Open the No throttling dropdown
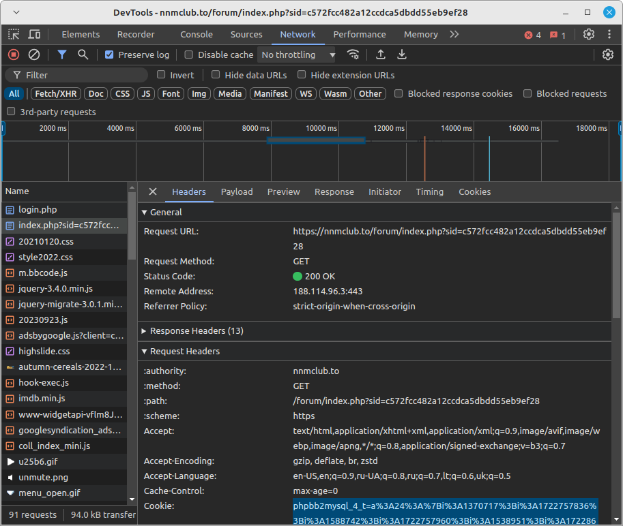623x526 pixels. click(x=298, y=55)
